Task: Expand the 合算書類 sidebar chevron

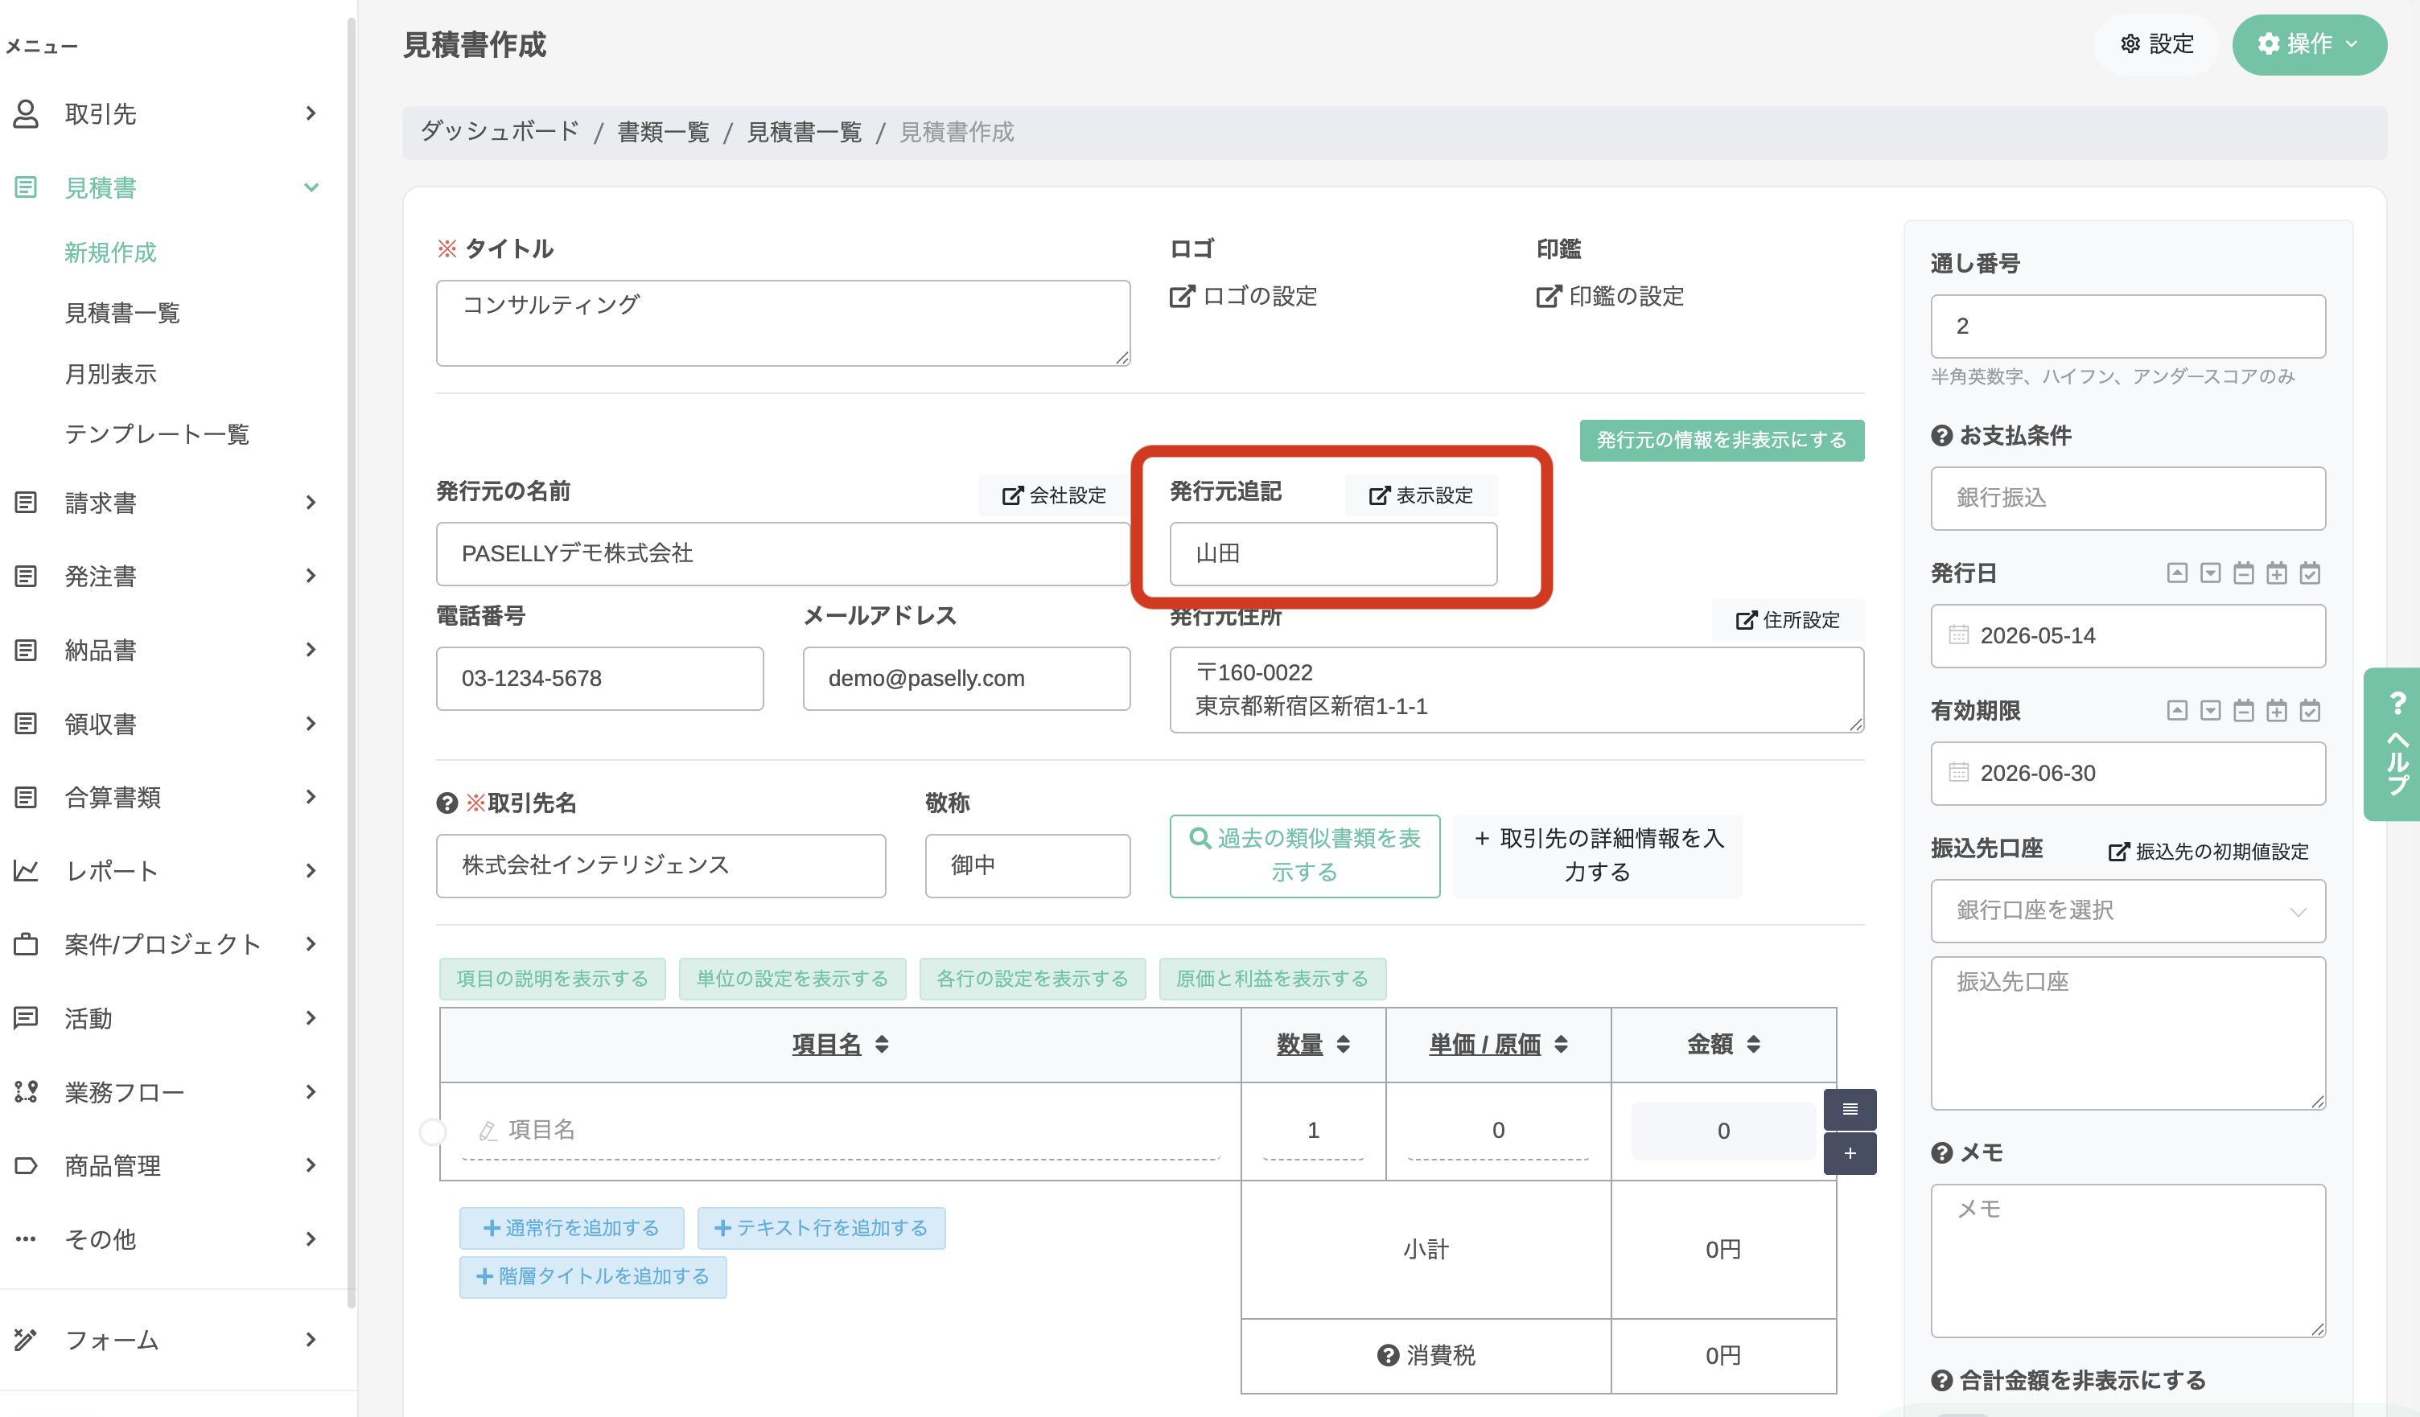Action: click(x=311, y=796)
